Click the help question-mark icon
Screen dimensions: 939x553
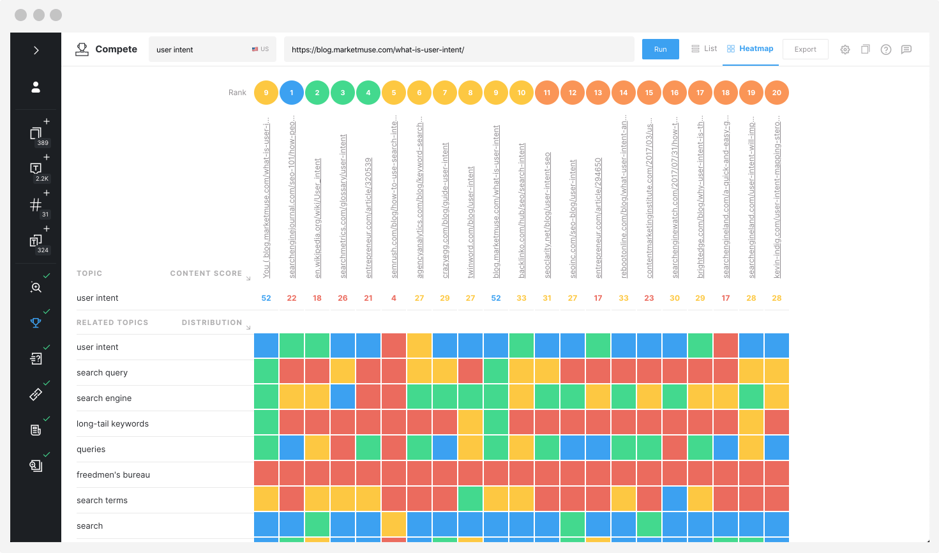click(885, 49)
